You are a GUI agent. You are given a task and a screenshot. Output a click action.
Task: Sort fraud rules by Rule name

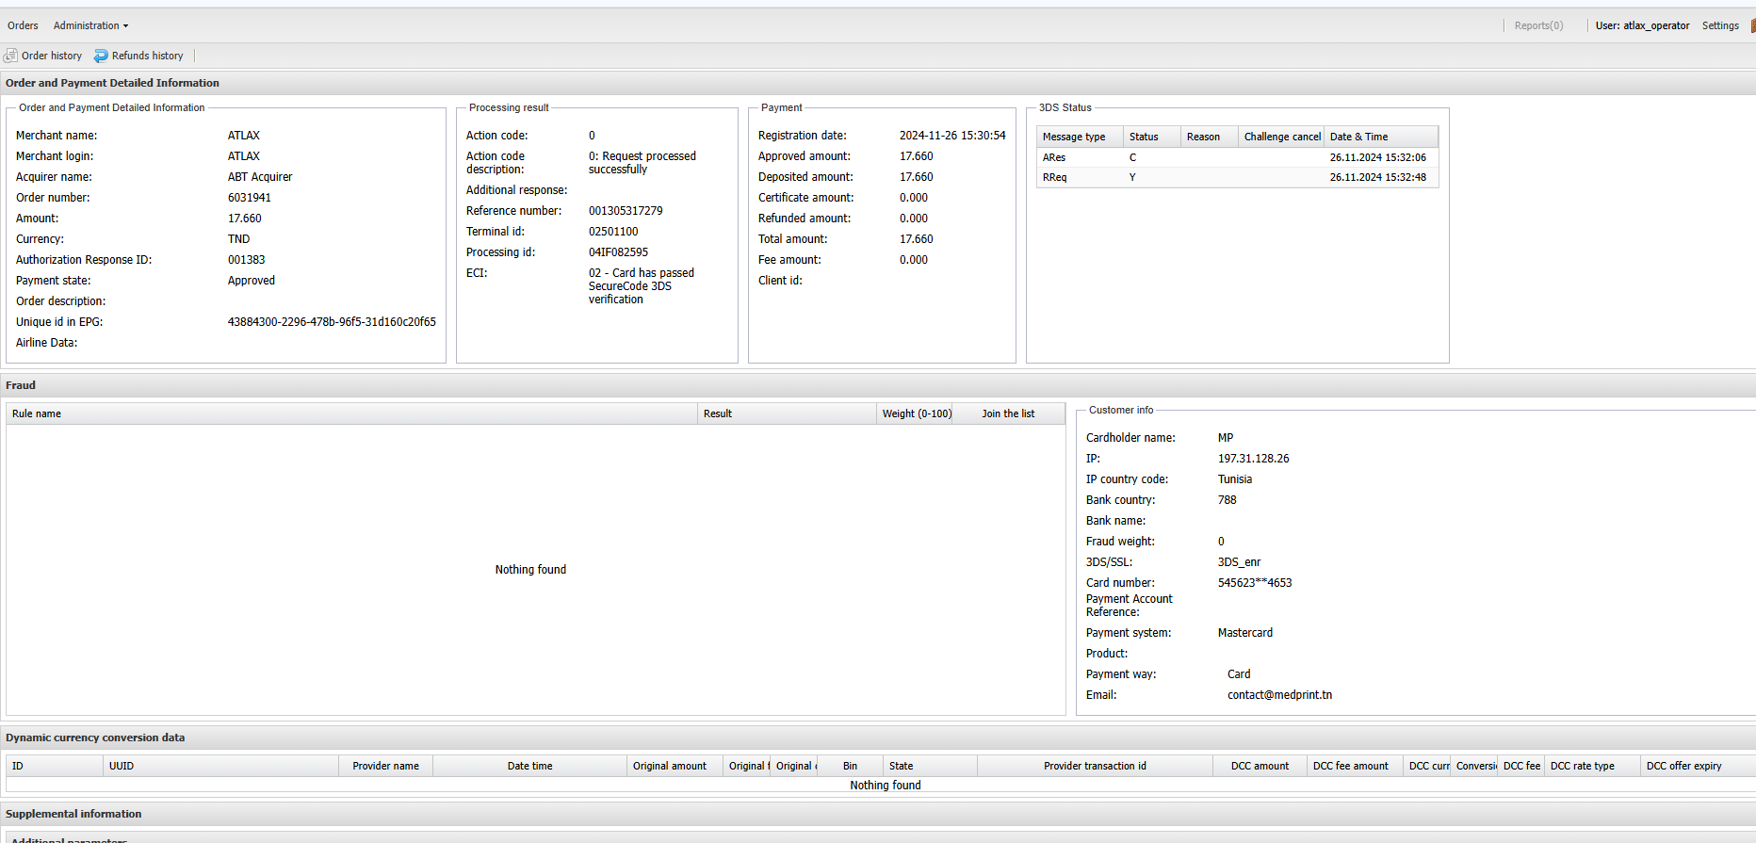(x=37, y=413)
